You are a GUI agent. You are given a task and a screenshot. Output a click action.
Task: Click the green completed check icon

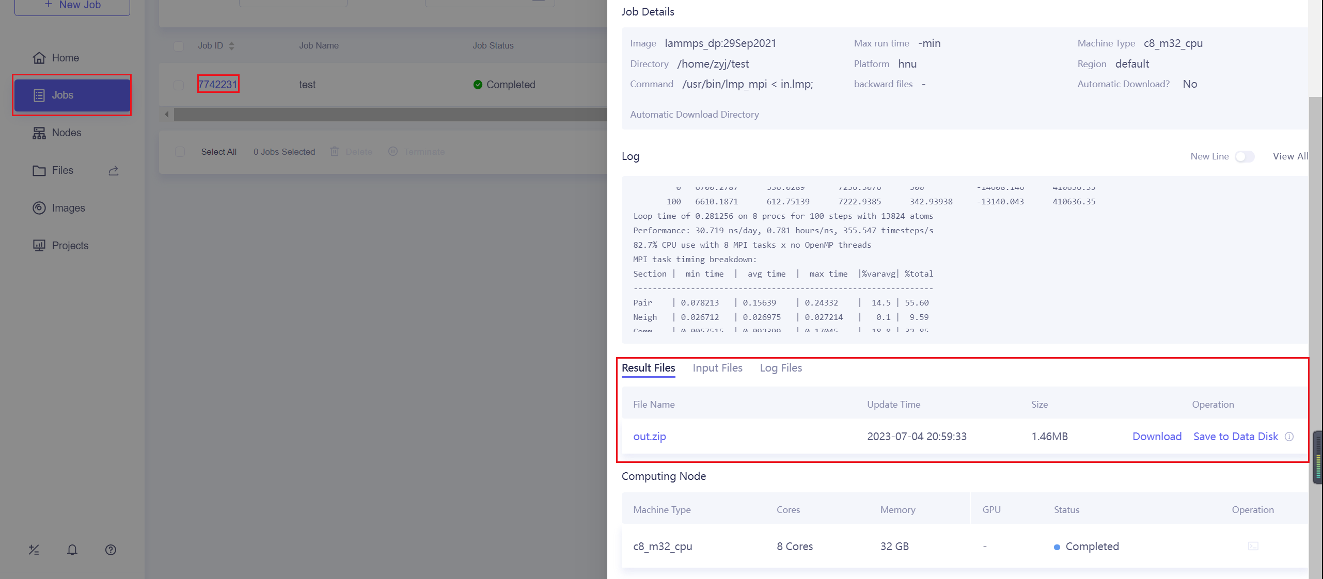[478, 85]
